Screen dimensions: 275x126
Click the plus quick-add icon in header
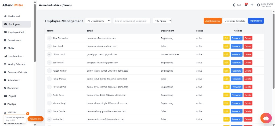pyautogui.click(x=252, y=5)
